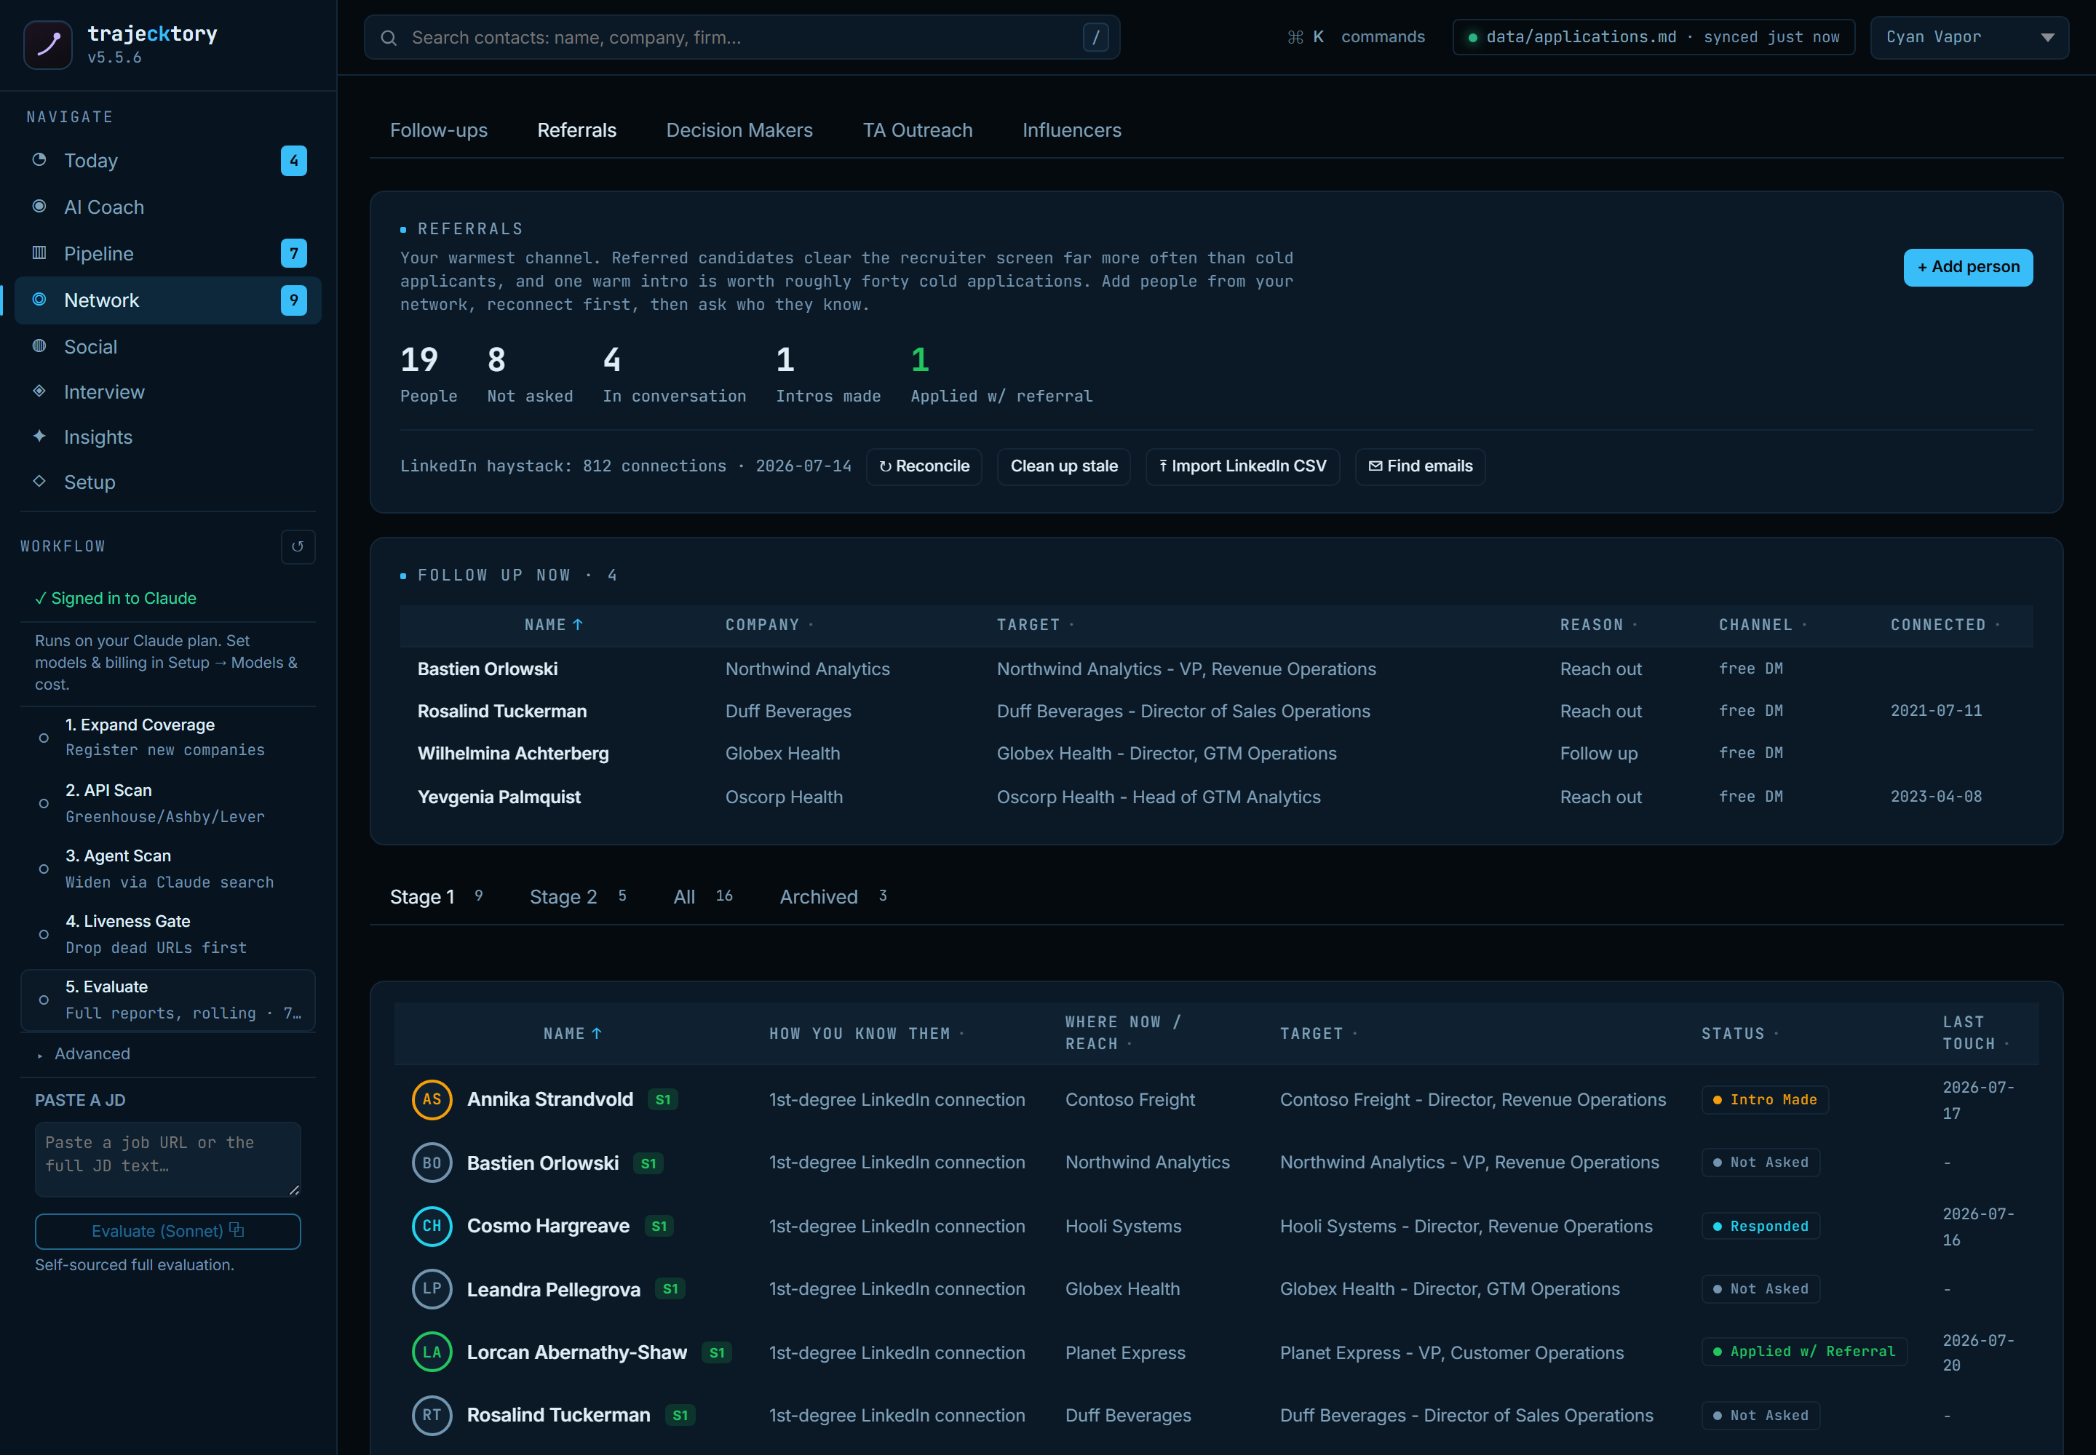Sort follow-up table by Company column

coord(769,626)
